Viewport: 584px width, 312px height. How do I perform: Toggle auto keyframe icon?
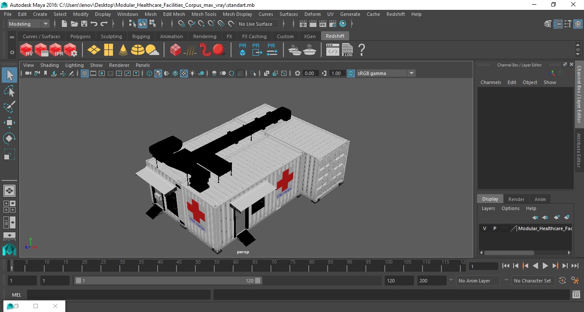pyautogui.click(x=563, y=281)
